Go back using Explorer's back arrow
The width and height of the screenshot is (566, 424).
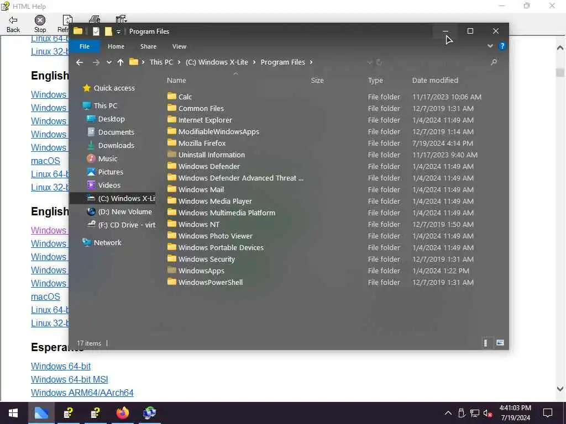[x=80, y=62]
